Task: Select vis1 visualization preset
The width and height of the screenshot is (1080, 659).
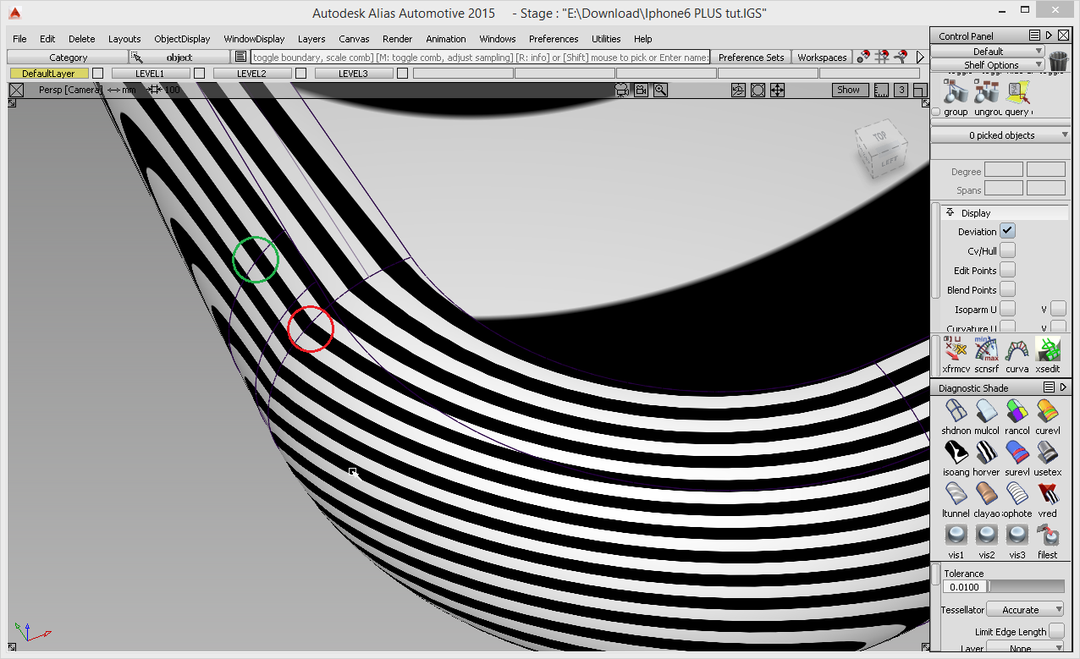Action: [x=956, y=535]
